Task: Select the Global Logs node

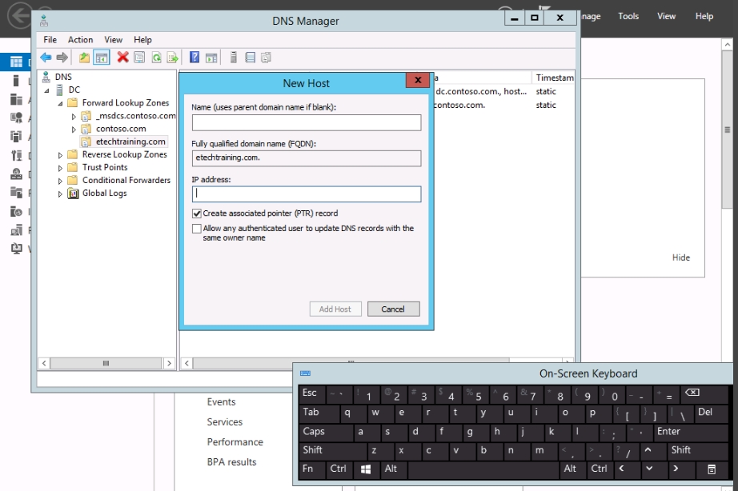Action: coord(105,193)
